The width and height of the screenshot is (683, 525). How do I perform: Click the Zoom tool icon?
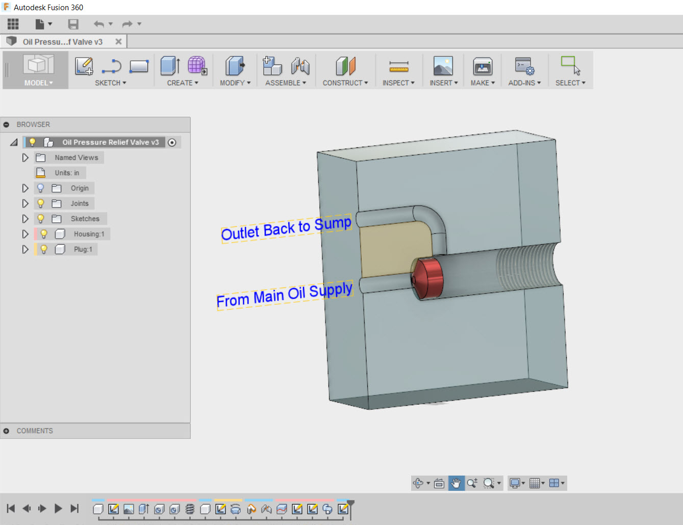[472, 483]
